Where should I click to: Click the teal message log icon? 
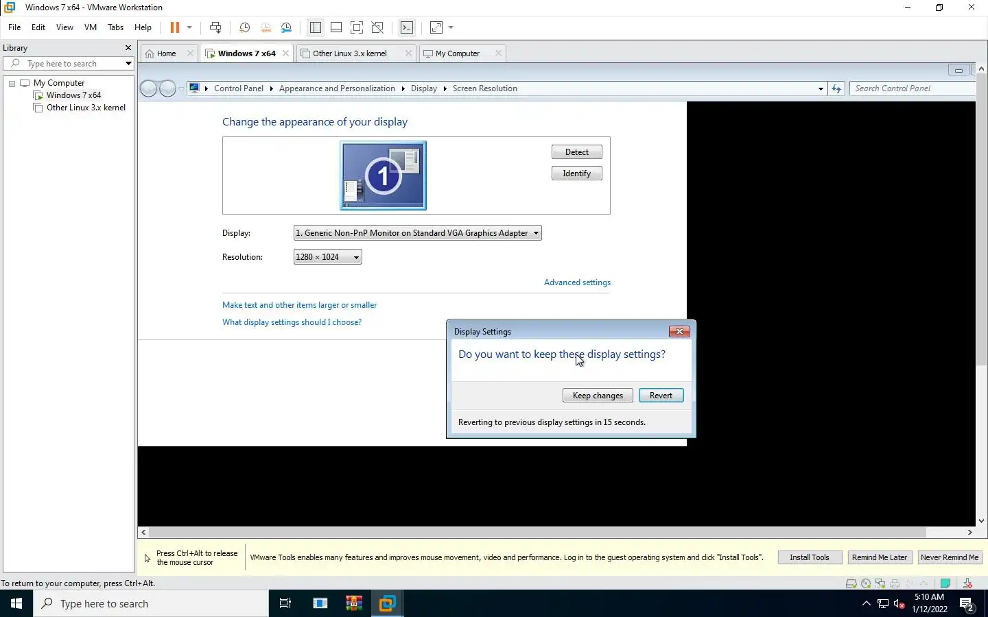945,584
